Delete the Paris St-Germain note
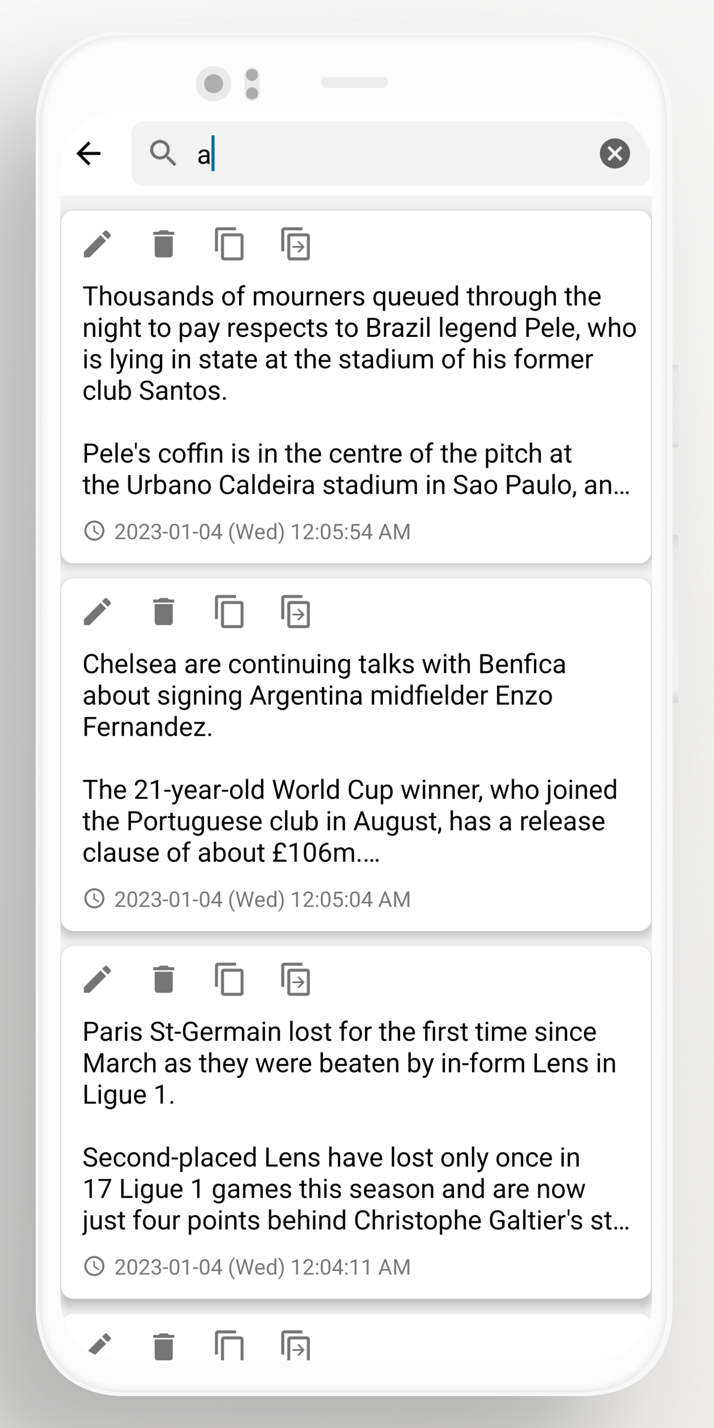Viewport: 714px width, 1428px height. [x=163, y=979]
